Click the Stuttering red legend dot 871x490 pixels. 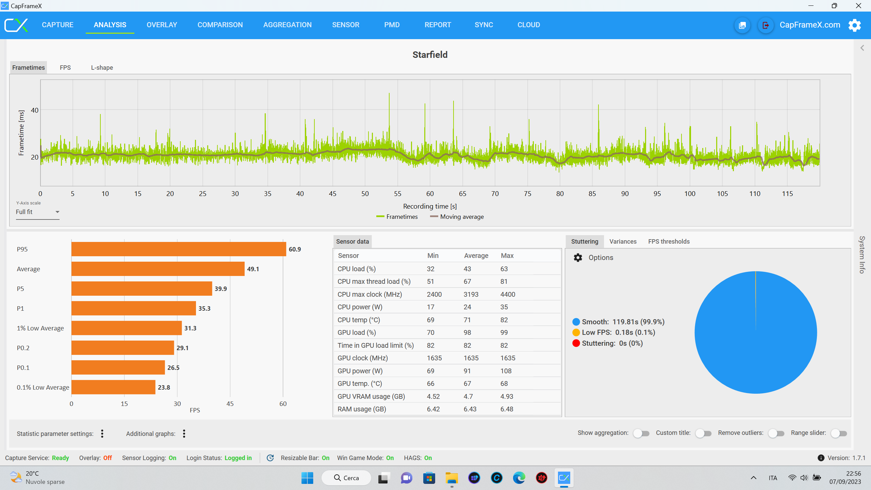[x=576, y=343]
